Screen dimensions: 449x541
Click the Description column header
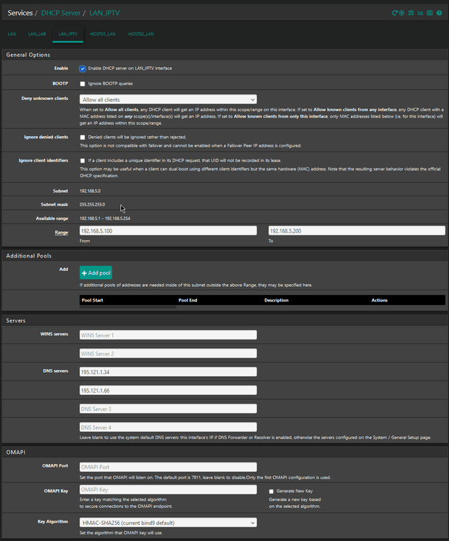coord(277,300)
